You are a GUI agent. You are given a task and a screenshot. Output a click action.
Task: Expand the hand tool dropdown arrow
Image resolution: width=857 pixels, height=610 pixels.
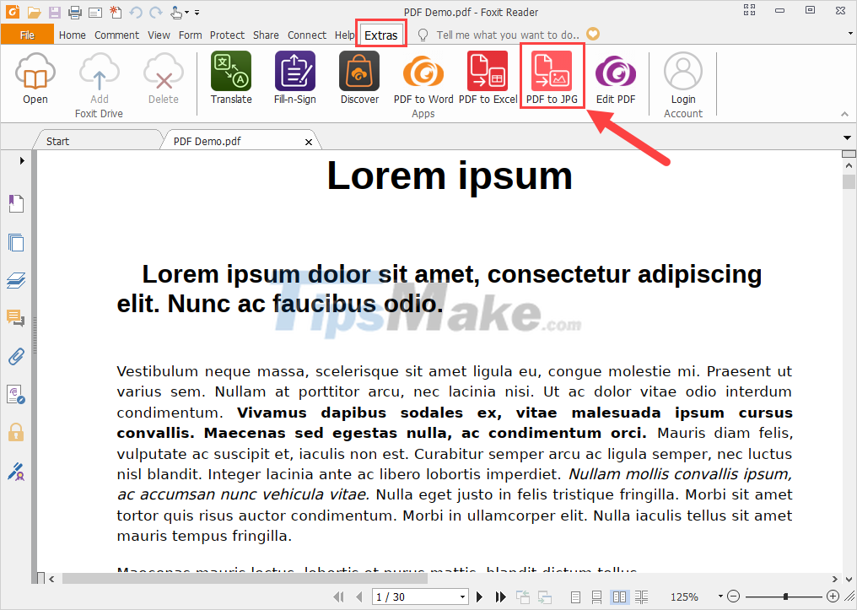(187, 13)
